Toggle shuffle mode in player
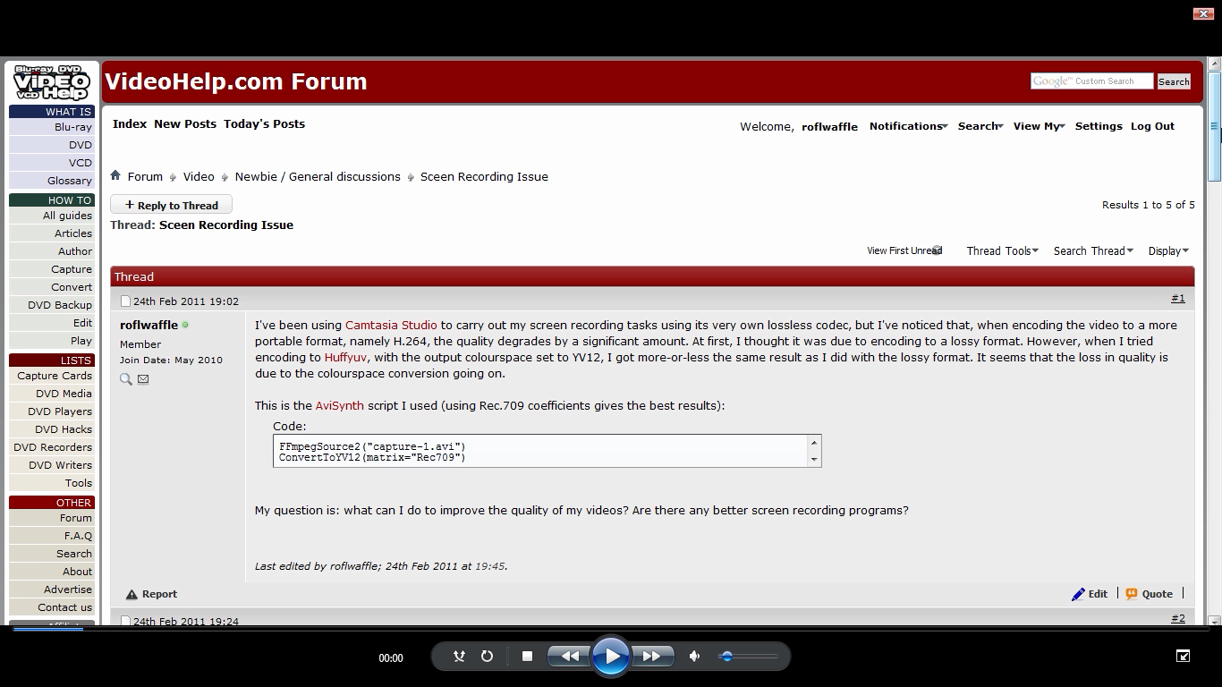This screenshot has width=1222, height=687. 459,656
